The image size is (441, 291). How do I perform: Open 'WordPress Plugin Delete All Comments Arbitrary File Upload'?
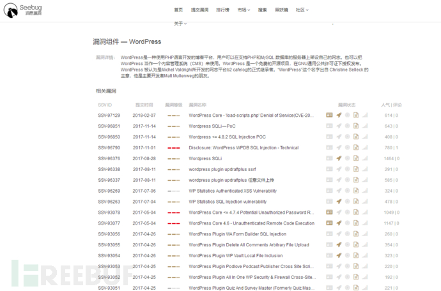click(x=249, y=245)
